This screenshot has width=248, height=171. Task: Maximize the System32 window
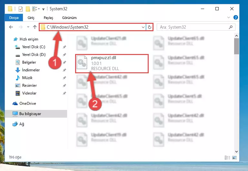[217, 9]
